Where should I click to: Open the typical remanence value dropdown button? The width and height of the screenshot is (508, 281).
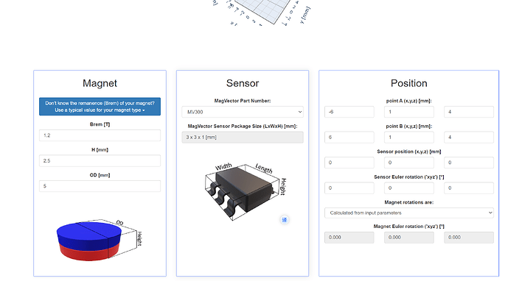(x=100, y=107)
